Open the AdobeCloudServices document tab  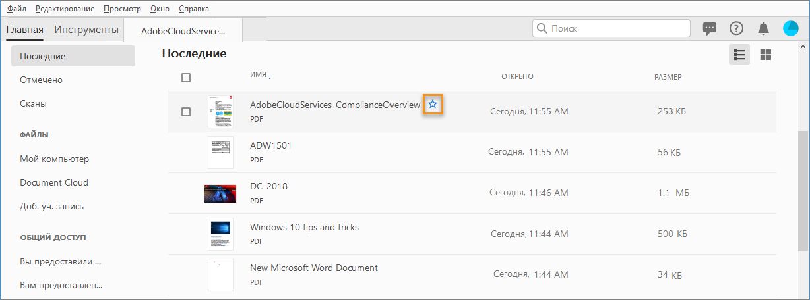[x=183, y=31]
